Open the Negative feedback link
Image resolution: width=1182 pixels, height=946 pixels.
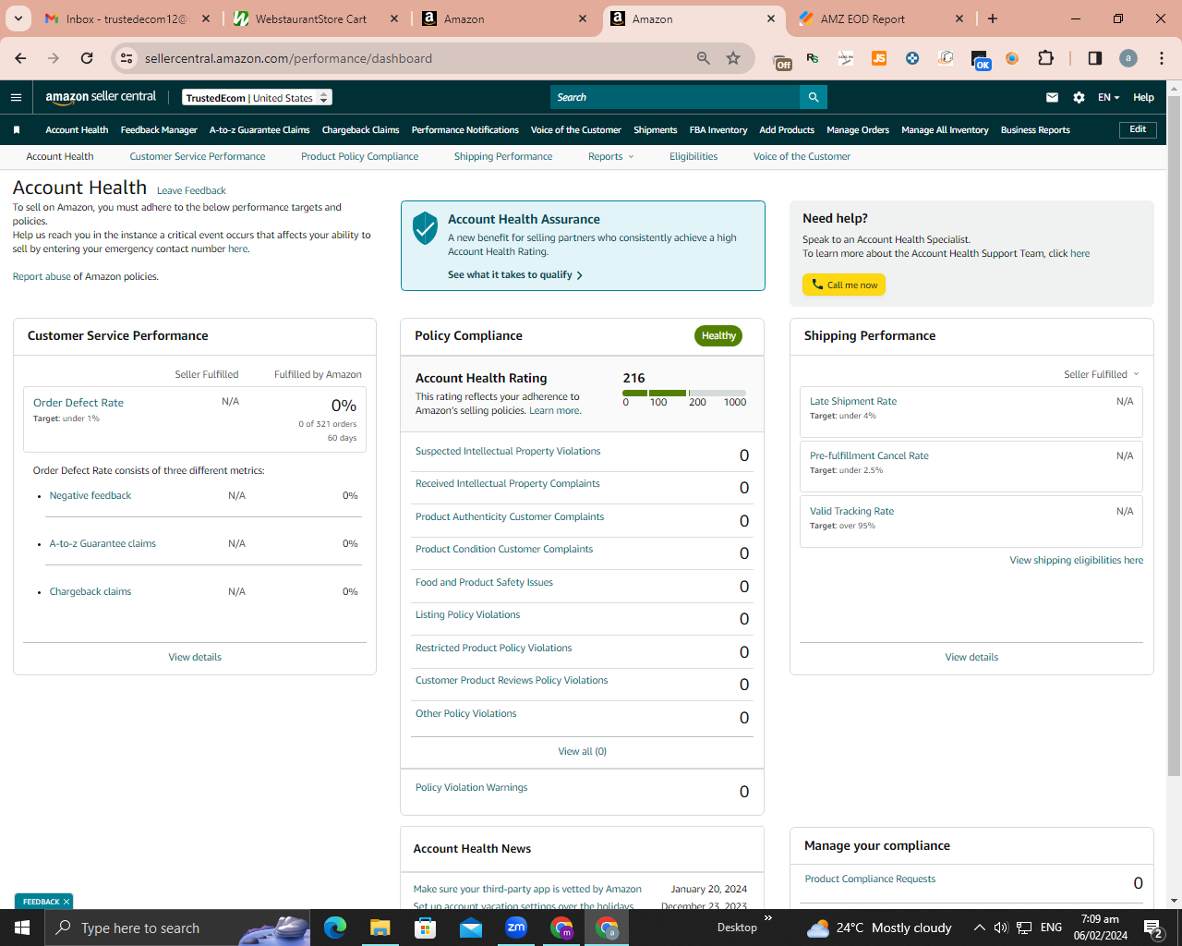90,496
